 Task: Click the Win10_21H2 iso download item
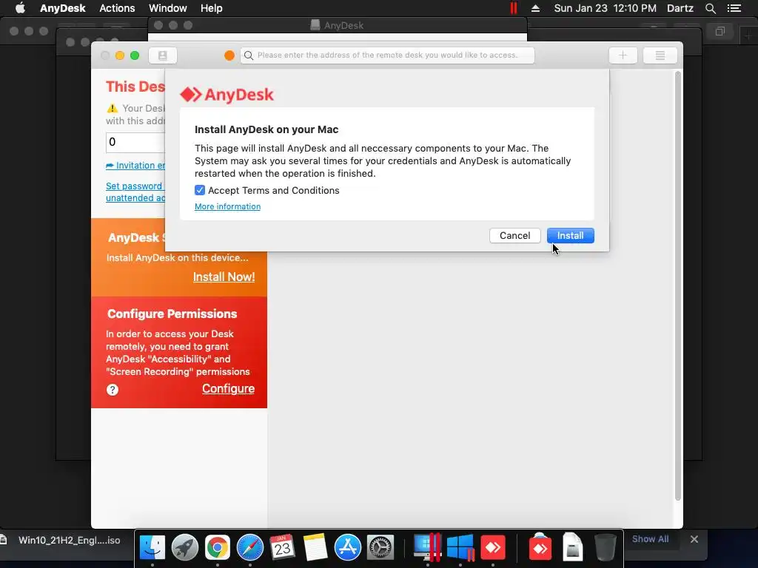pyautogui.click(x=69, y=540)
